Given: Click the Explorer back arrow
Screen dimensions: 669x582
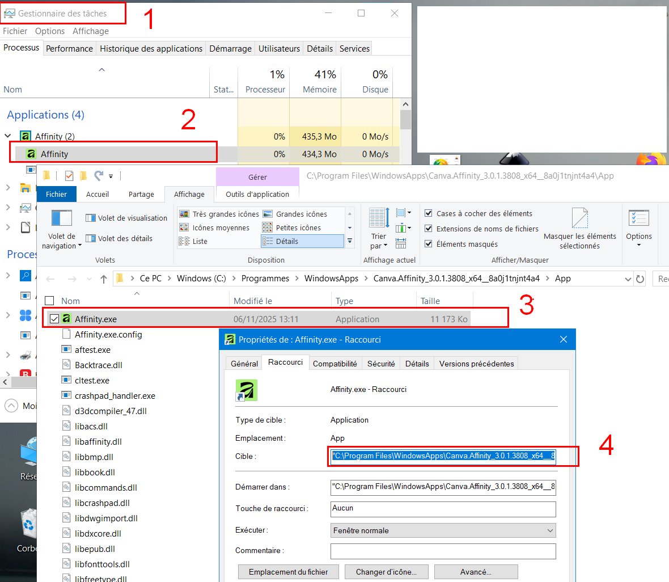Looking at the screenshot, I should pyautogui.click(x=50, y=279).
